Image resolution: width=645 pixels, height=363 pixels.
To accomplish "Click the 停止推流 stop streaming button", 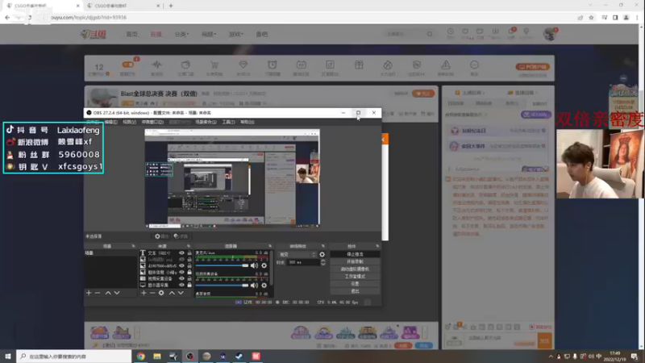I will click(355, 254).
